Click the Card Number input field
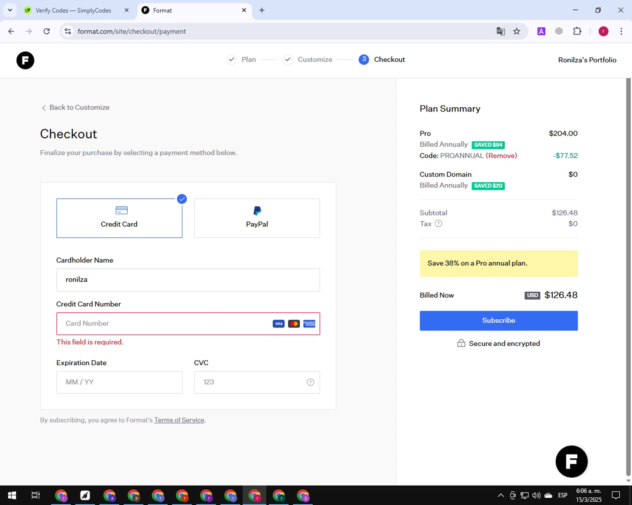The width and height of the screenshot is (632, 505). (188, 324)
